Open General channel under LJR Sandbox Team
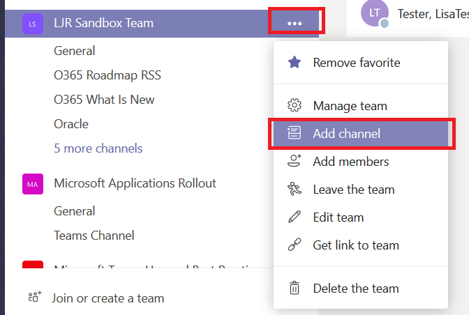 tap(75, 51)
